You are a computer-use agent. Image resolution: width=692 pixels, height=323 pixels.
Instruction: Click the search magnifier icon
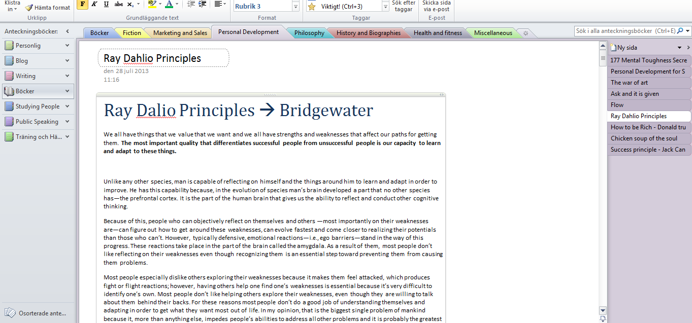point(680,31)
